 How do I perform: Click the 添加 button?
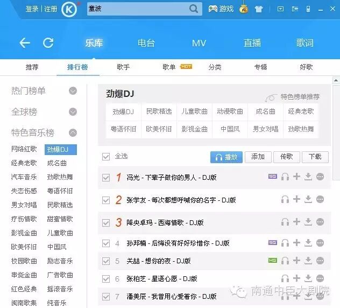point(258,157)
